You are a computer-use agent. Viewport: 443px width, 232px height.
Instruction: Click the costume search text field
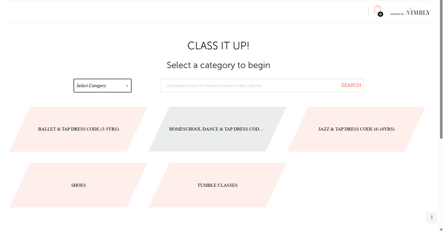coord(249,85)
